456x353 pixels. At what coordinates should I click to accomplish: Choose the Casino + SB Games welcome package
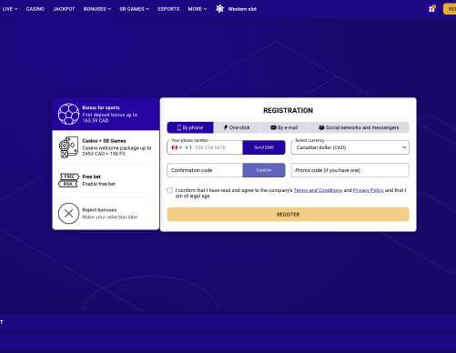106,147
